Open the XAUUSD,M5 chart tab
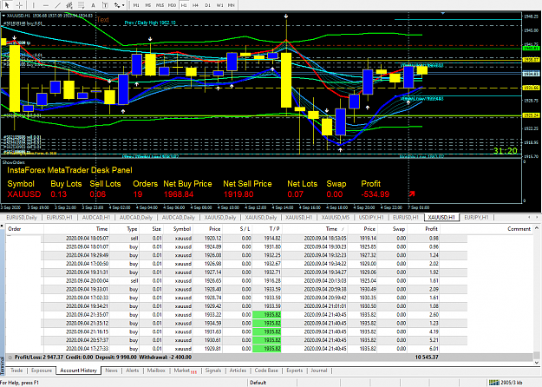The height and width of the screenshot is (387, 542). [x=336, y=217]
